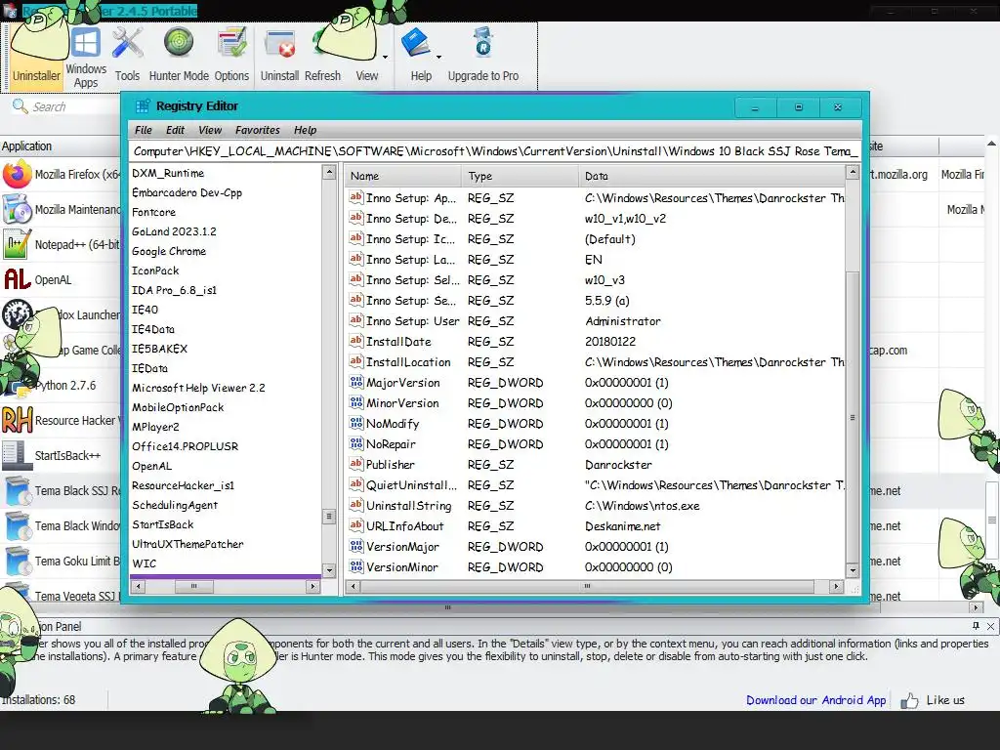Select ResourceHacker_is1 registry key
Screen dimensions: 1000x750
183,485
